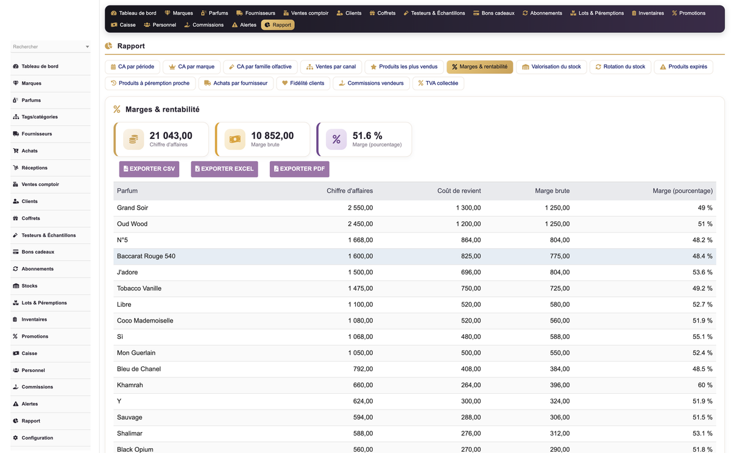Viewport: 731px width, 453px height.
Task: Open Marques in the left sidebar
Action: 50,83
